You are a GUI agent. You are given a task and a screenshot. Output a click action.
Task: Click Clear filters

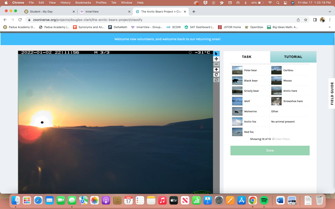tap(281, 139)
